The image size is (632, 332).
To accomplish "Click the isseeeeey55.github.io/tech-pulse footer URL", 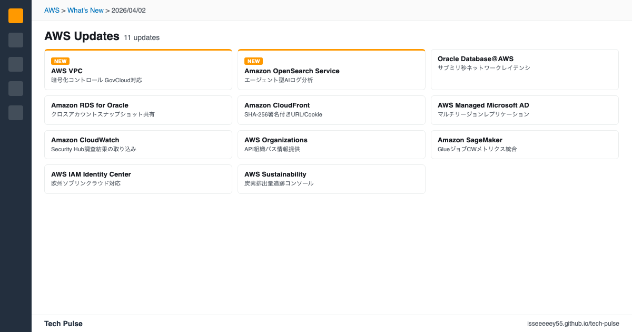I will pos(573,324).
